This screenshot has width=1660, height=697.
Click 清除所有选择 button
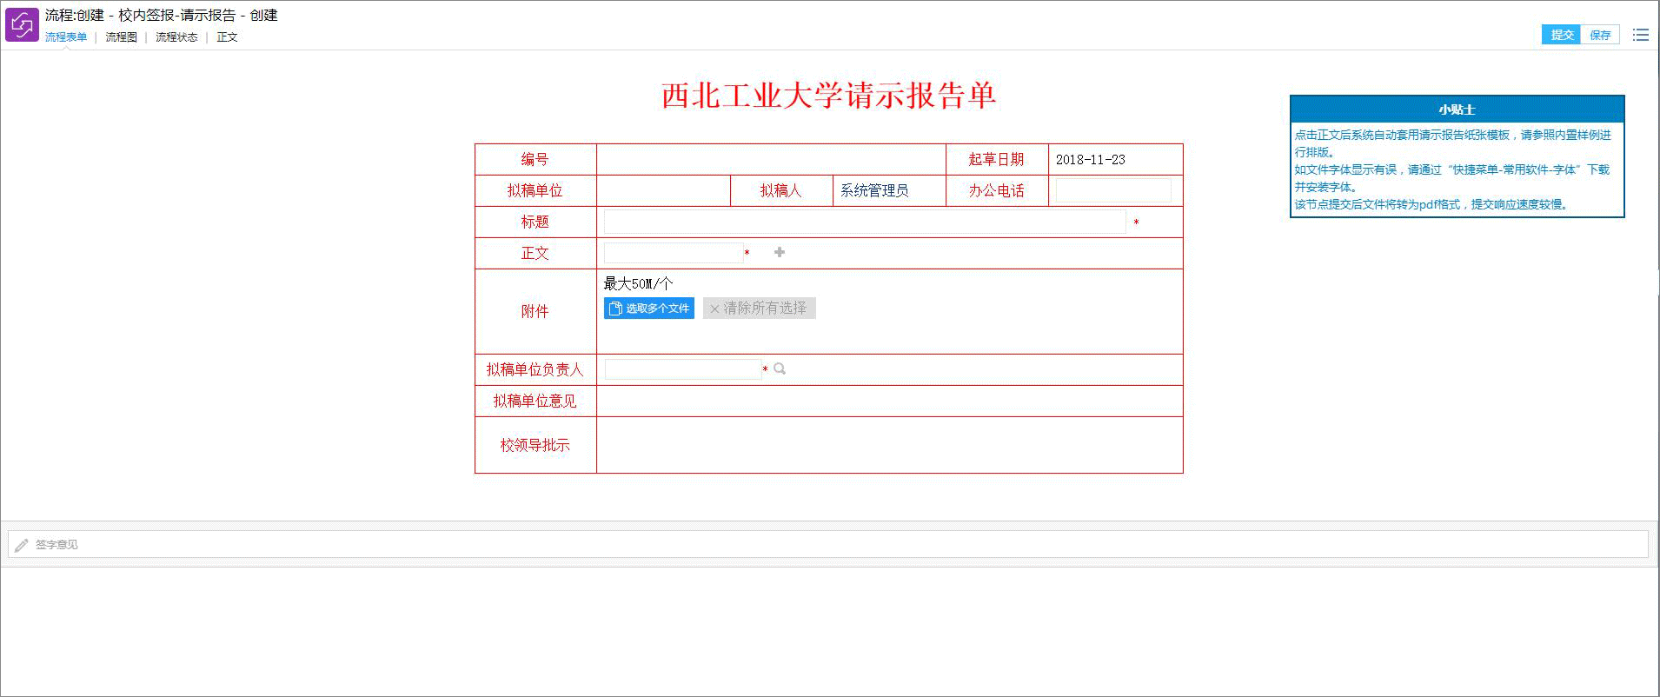(759, 309)
